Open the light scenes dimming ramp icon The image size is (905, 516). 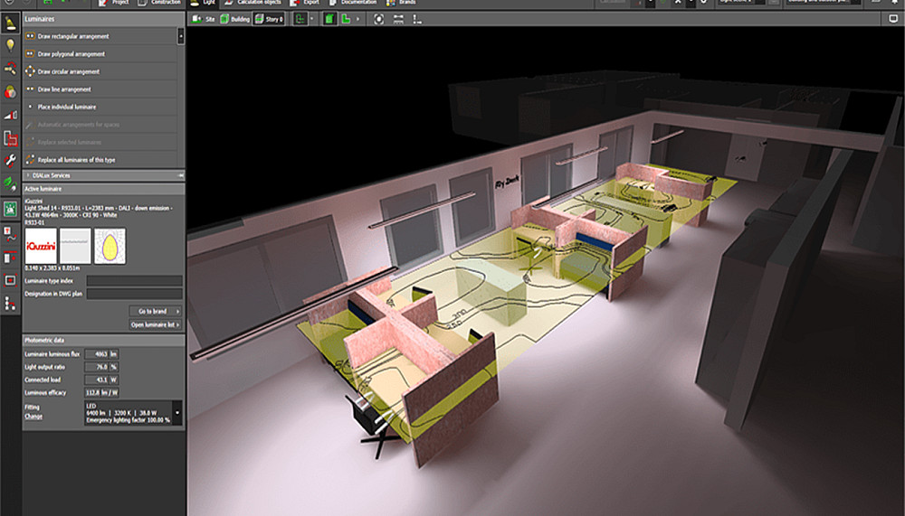coord(10,115)
